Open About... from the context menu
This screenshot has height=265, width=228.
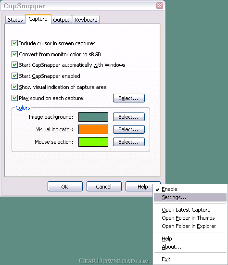point(190,247)
